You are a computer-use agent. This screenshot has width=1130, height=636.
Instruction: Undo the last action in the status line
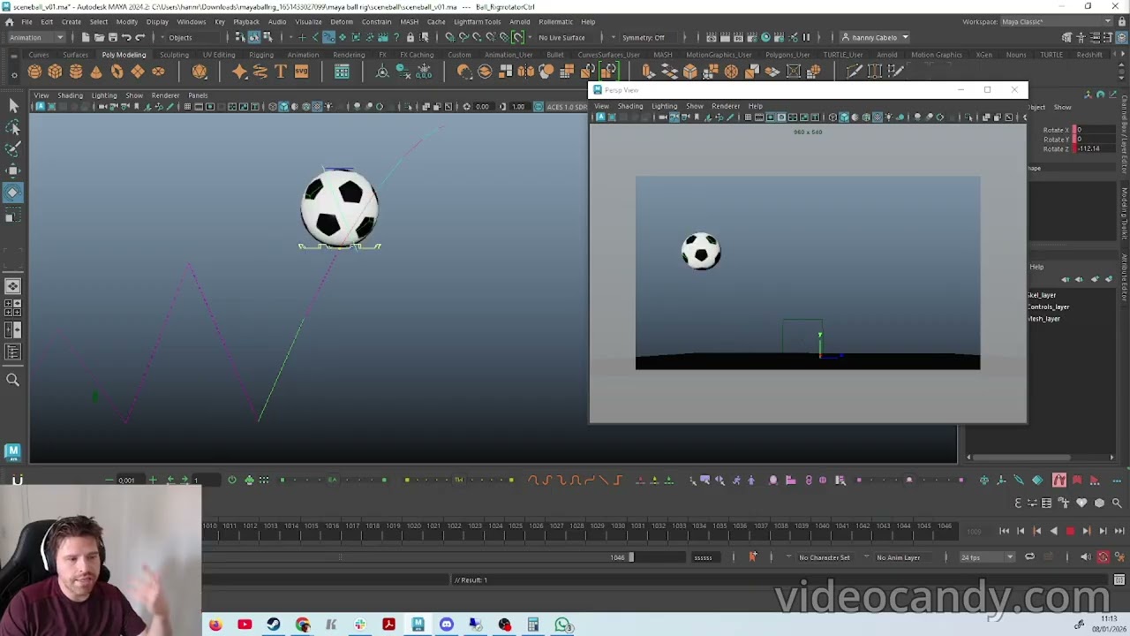[125, 37]
